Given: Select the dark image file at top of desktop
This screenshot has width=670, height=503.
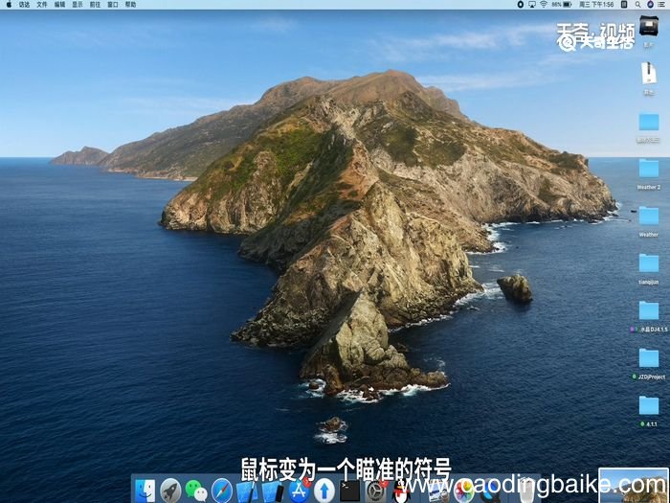Looking at the screenshot, I should point(649,26).
